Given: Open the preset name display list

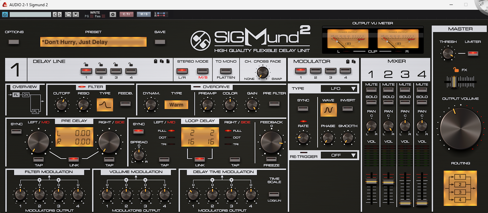Looking at the screenshot, I should pos(93,42).
